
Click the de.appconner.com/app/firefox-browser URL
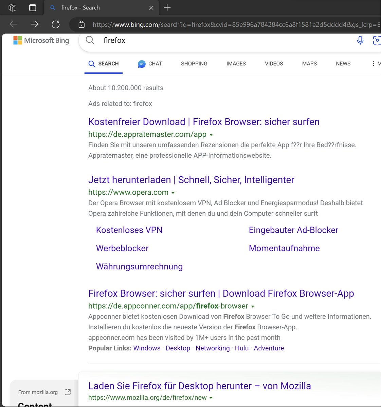point(168,306)
